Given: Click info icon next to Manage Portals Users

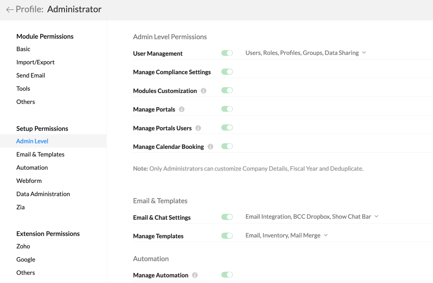Looking at the screenshot, I should [x=198, y=128].
